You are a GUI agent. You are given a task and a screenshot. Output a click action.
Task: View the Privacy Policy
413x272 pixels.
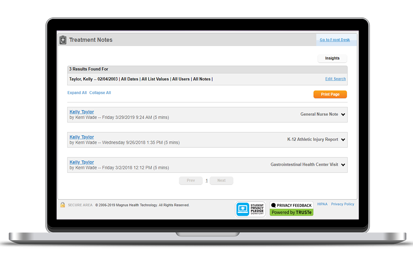pyautogui.click(x=343, y=204)
